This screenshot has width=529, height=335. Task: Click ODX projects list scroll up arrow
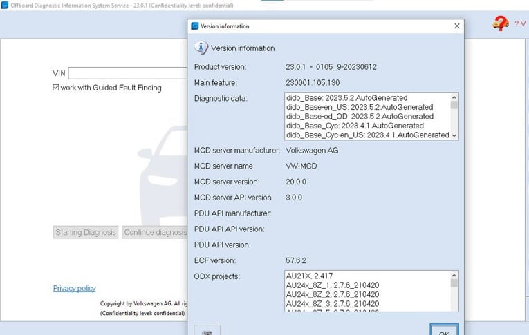(454, 275)
